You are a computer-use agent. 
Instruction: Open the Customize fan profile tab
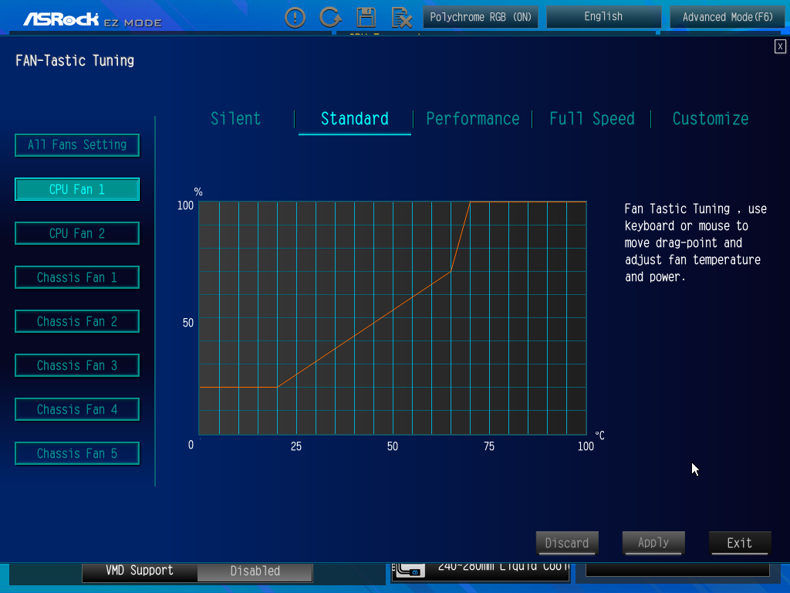[711, 119]
